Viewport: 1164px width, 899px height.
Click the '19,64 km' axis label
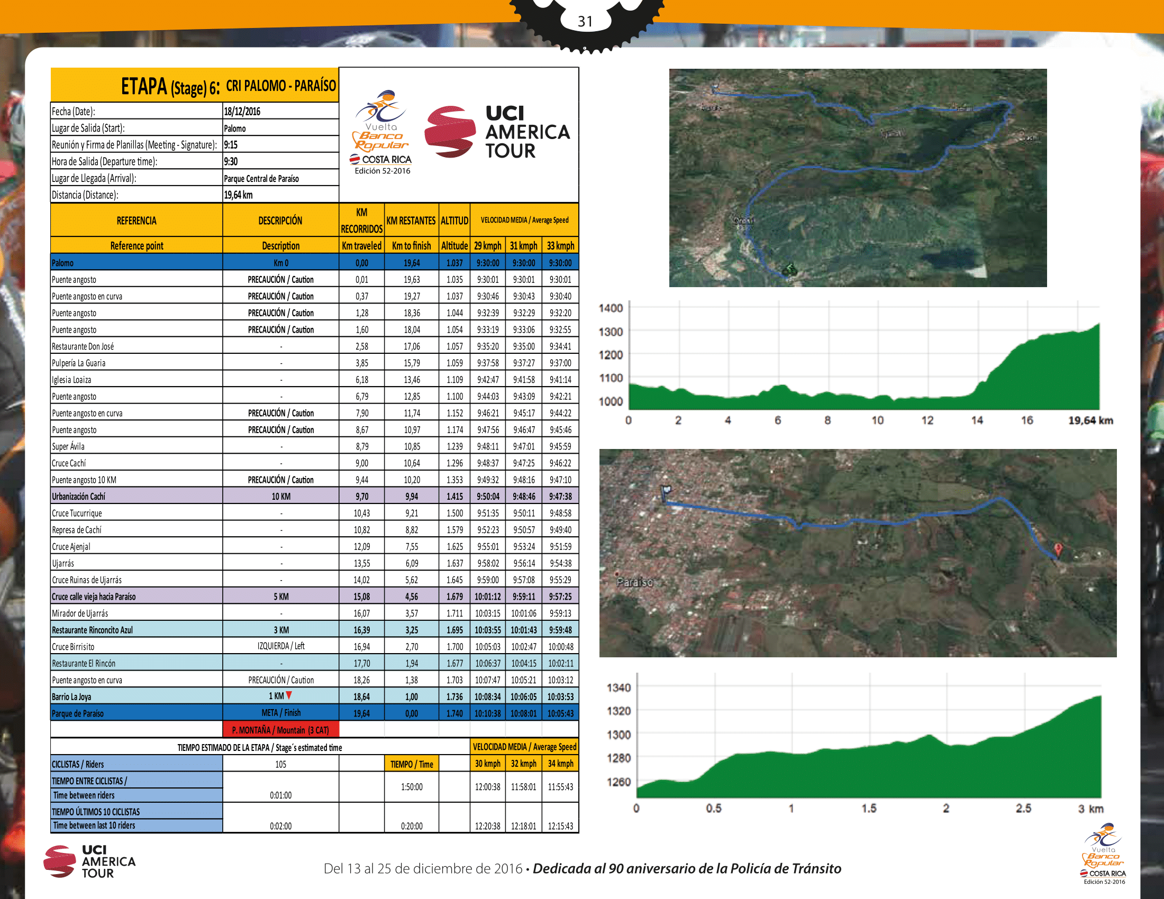(x=1090, y=420)
